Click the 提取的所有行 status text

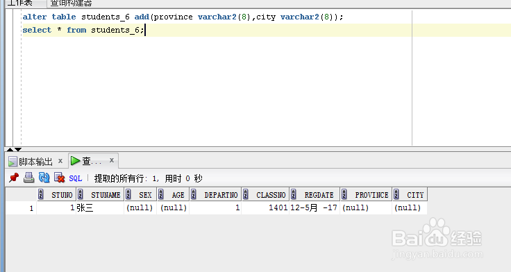pos(149,178)
